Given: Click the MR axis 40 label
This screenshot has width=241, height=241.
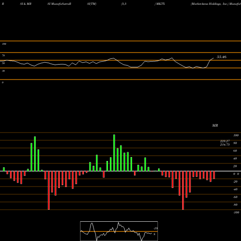Looking at the screenshot, I should (235, 159).
